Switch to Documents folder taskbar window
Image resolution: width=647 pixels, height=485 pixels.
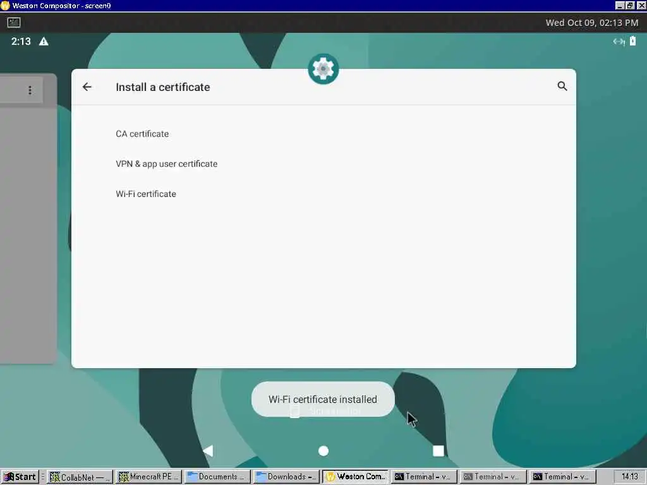pos(217,477)
